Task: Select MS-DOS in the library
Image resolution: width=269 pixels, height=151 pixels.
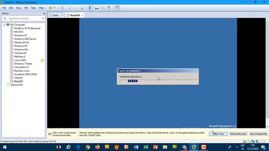Action: [x=18, y=32]
